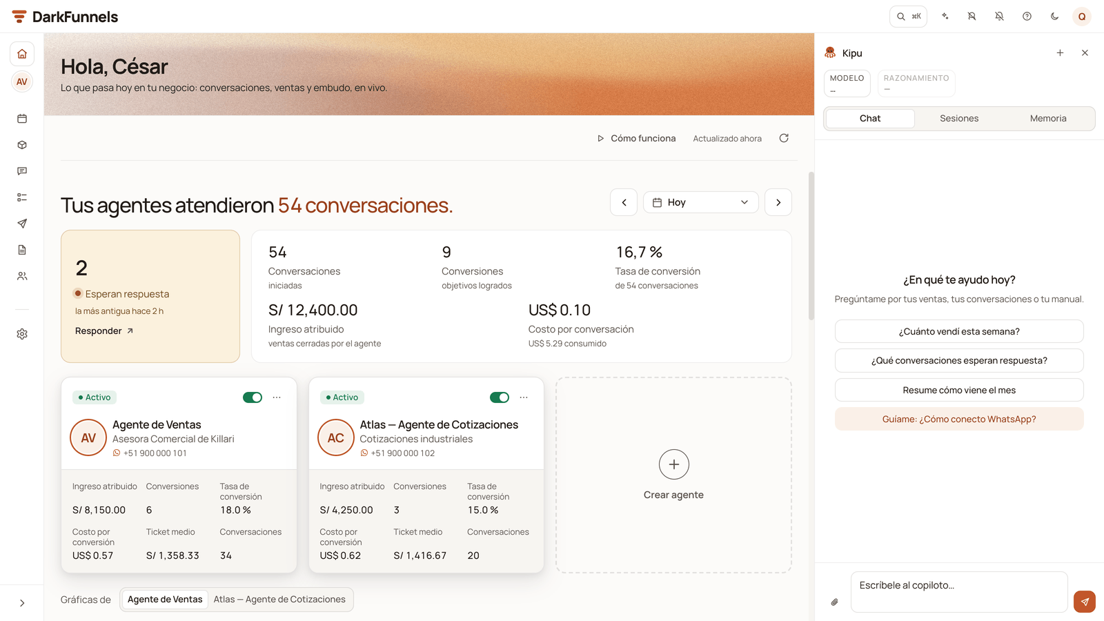1104x621 pixels.
Task: Switch to Chat tab
Action: pos(870,119)
